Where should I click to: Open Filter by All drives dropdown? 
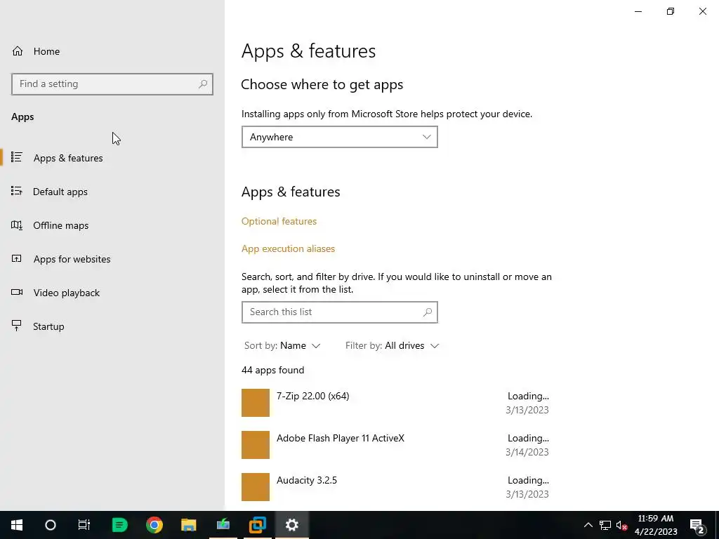392,345
